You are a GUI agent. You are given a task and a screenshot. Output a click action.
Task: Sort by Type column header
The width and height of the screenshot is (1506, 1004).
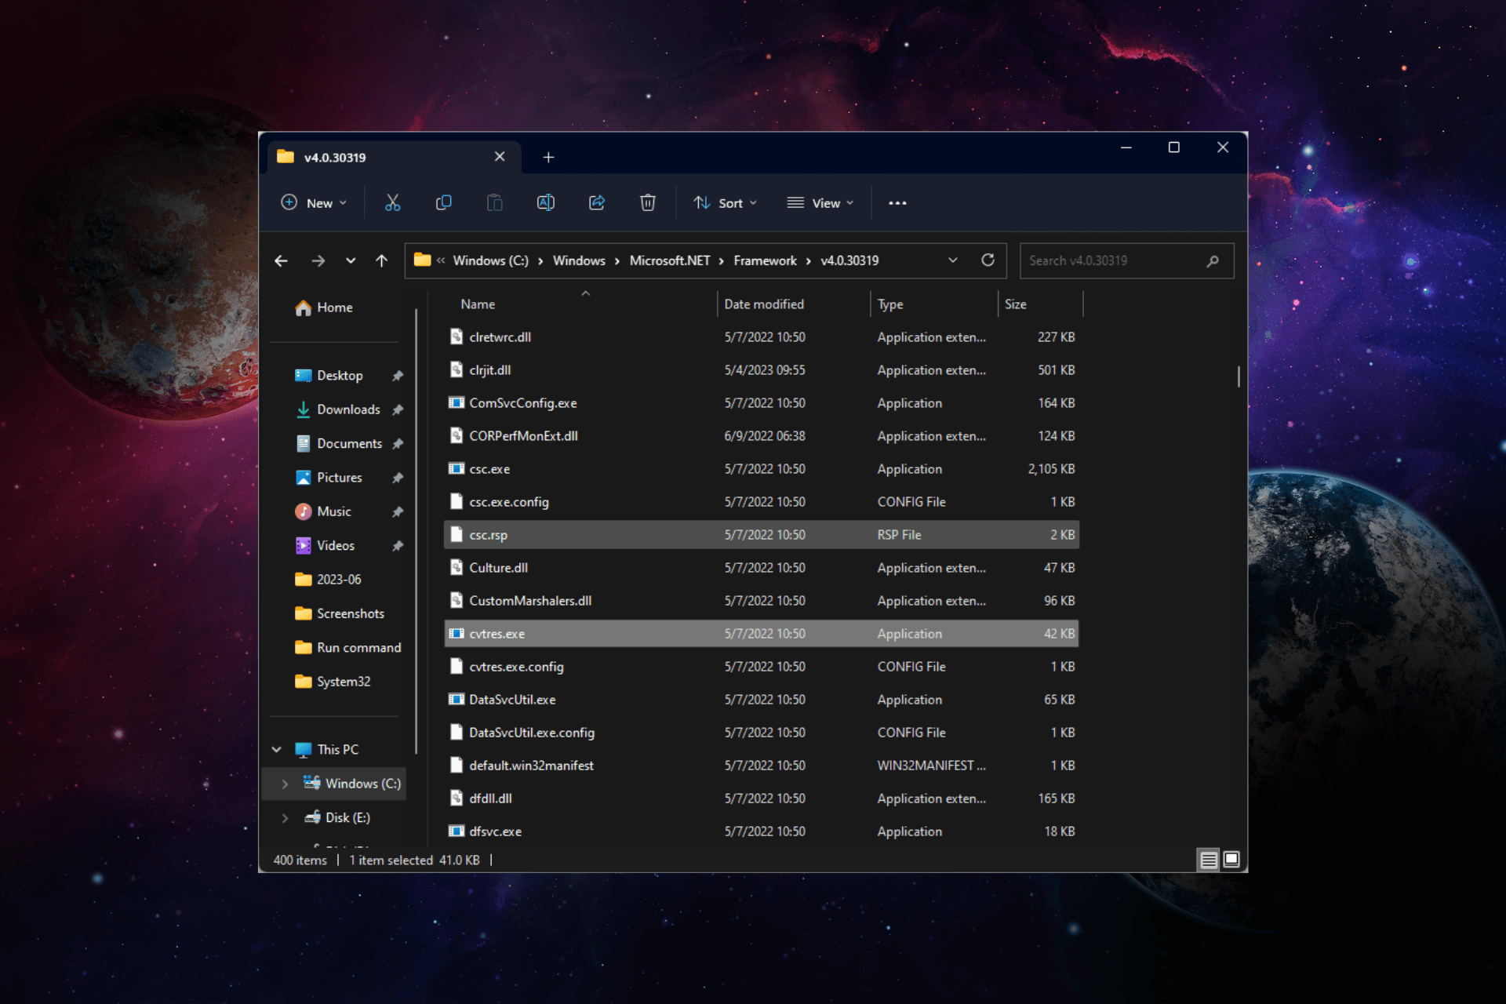click(934, 304)
